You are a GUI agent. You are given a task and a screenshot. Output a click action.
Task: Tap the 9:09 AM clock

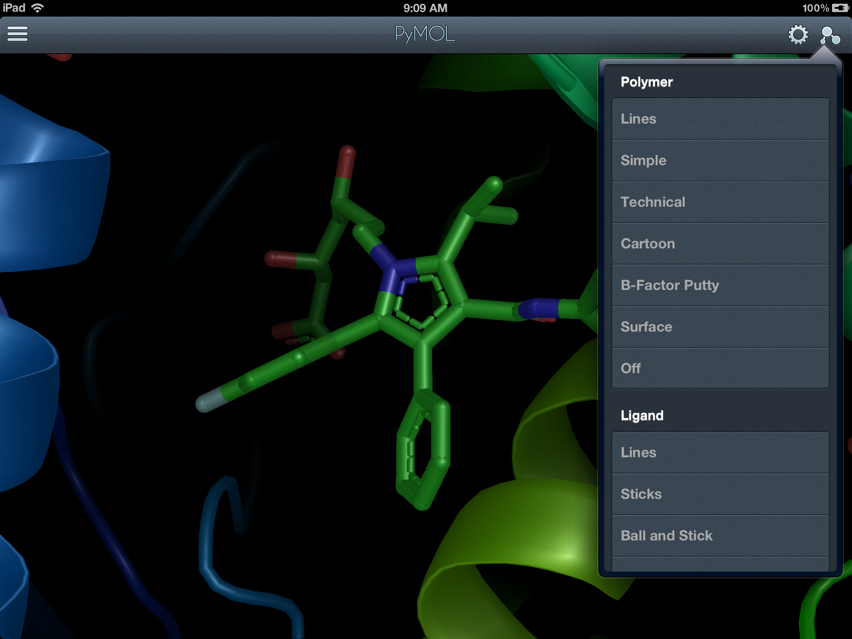click(425, 8)
